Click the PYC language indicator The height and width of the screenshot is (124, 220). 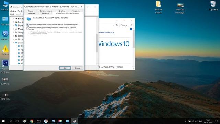(x=201, y=121)
